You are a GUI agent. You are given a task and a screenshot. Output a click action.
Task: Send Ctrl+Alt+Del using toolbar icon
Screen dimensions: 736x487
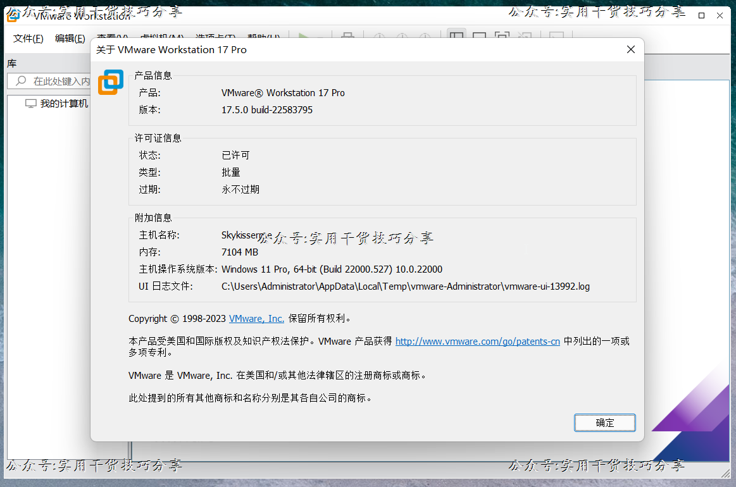(347, 37)
